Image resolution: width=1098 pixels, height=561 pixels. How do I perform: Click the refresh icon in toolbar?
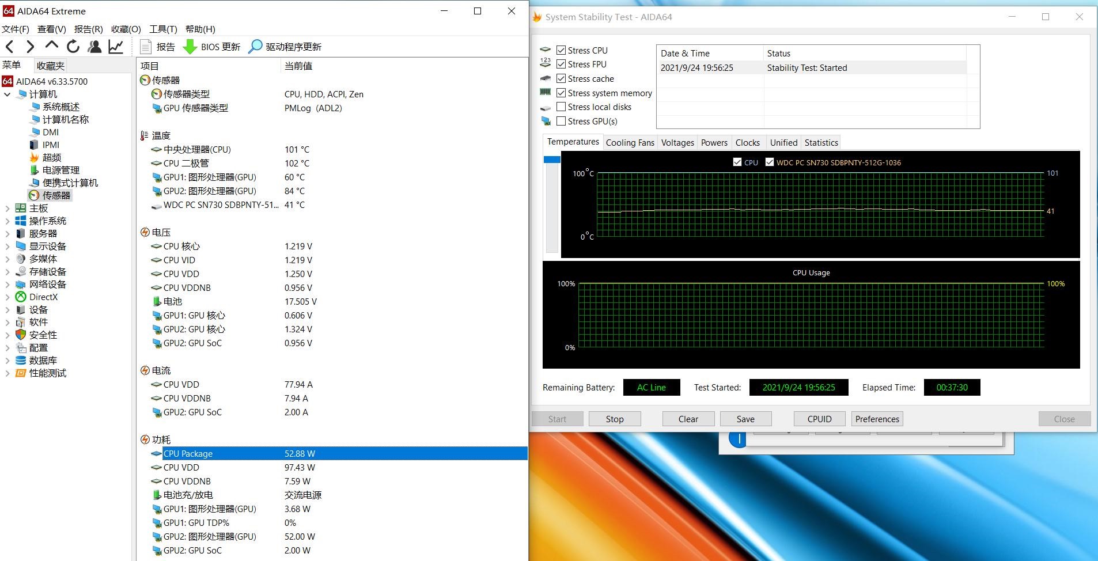click(x=73, y=47)
